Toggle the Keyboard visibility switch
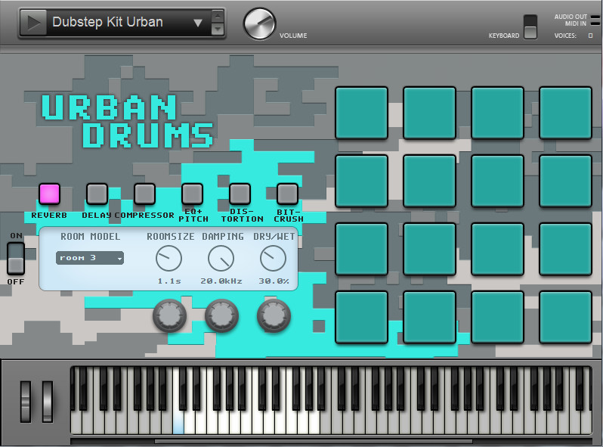The height and width of the screenshot is (447, 603). 530,26
